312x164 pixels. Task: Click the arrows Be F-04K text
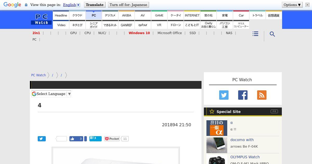244,147
